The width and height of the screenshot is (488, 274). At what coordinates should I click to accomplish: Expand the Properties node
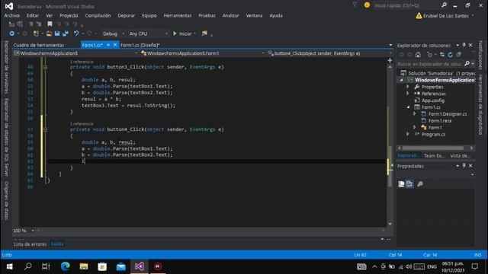point(408,87)
